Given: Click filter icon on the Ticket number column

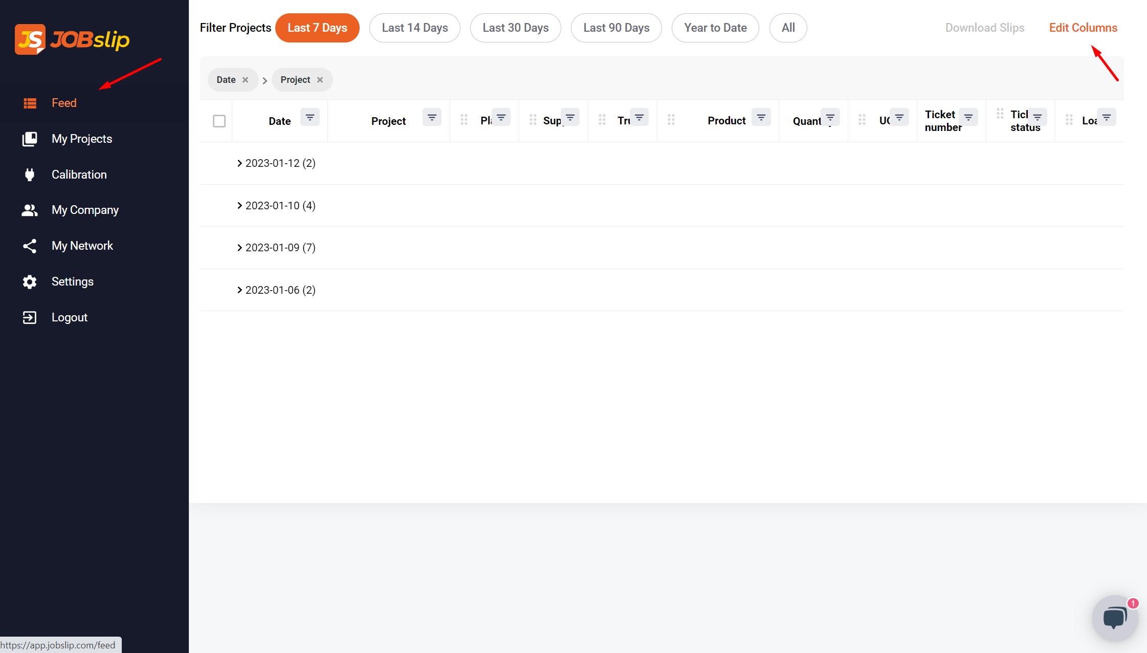Looking at the screenshot, I should point(968,117).
